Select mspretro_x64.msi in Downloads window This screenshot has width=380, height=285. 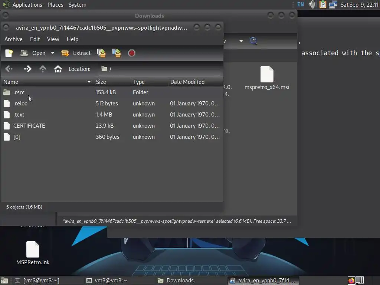(x=267, y=78)
